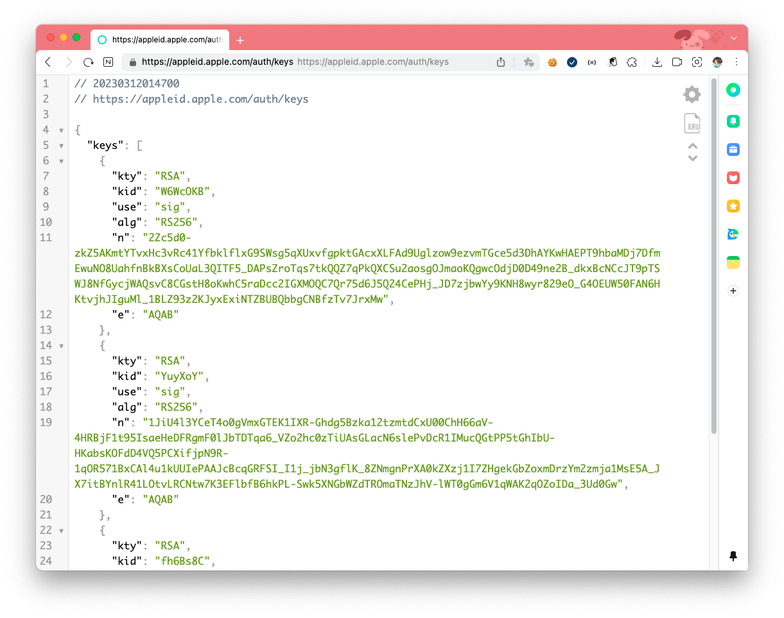The height and width of the screenshot is (618, 784).
Task: Expand all nodes with down chevron
Action: (x=693, y=158)
